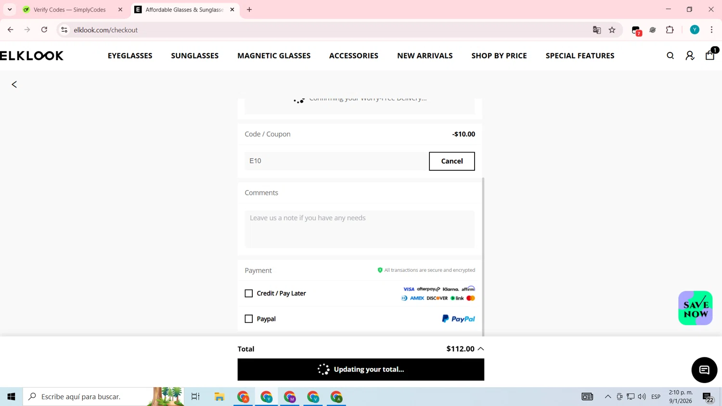Open the account profile icon

[x=690, y=56]
